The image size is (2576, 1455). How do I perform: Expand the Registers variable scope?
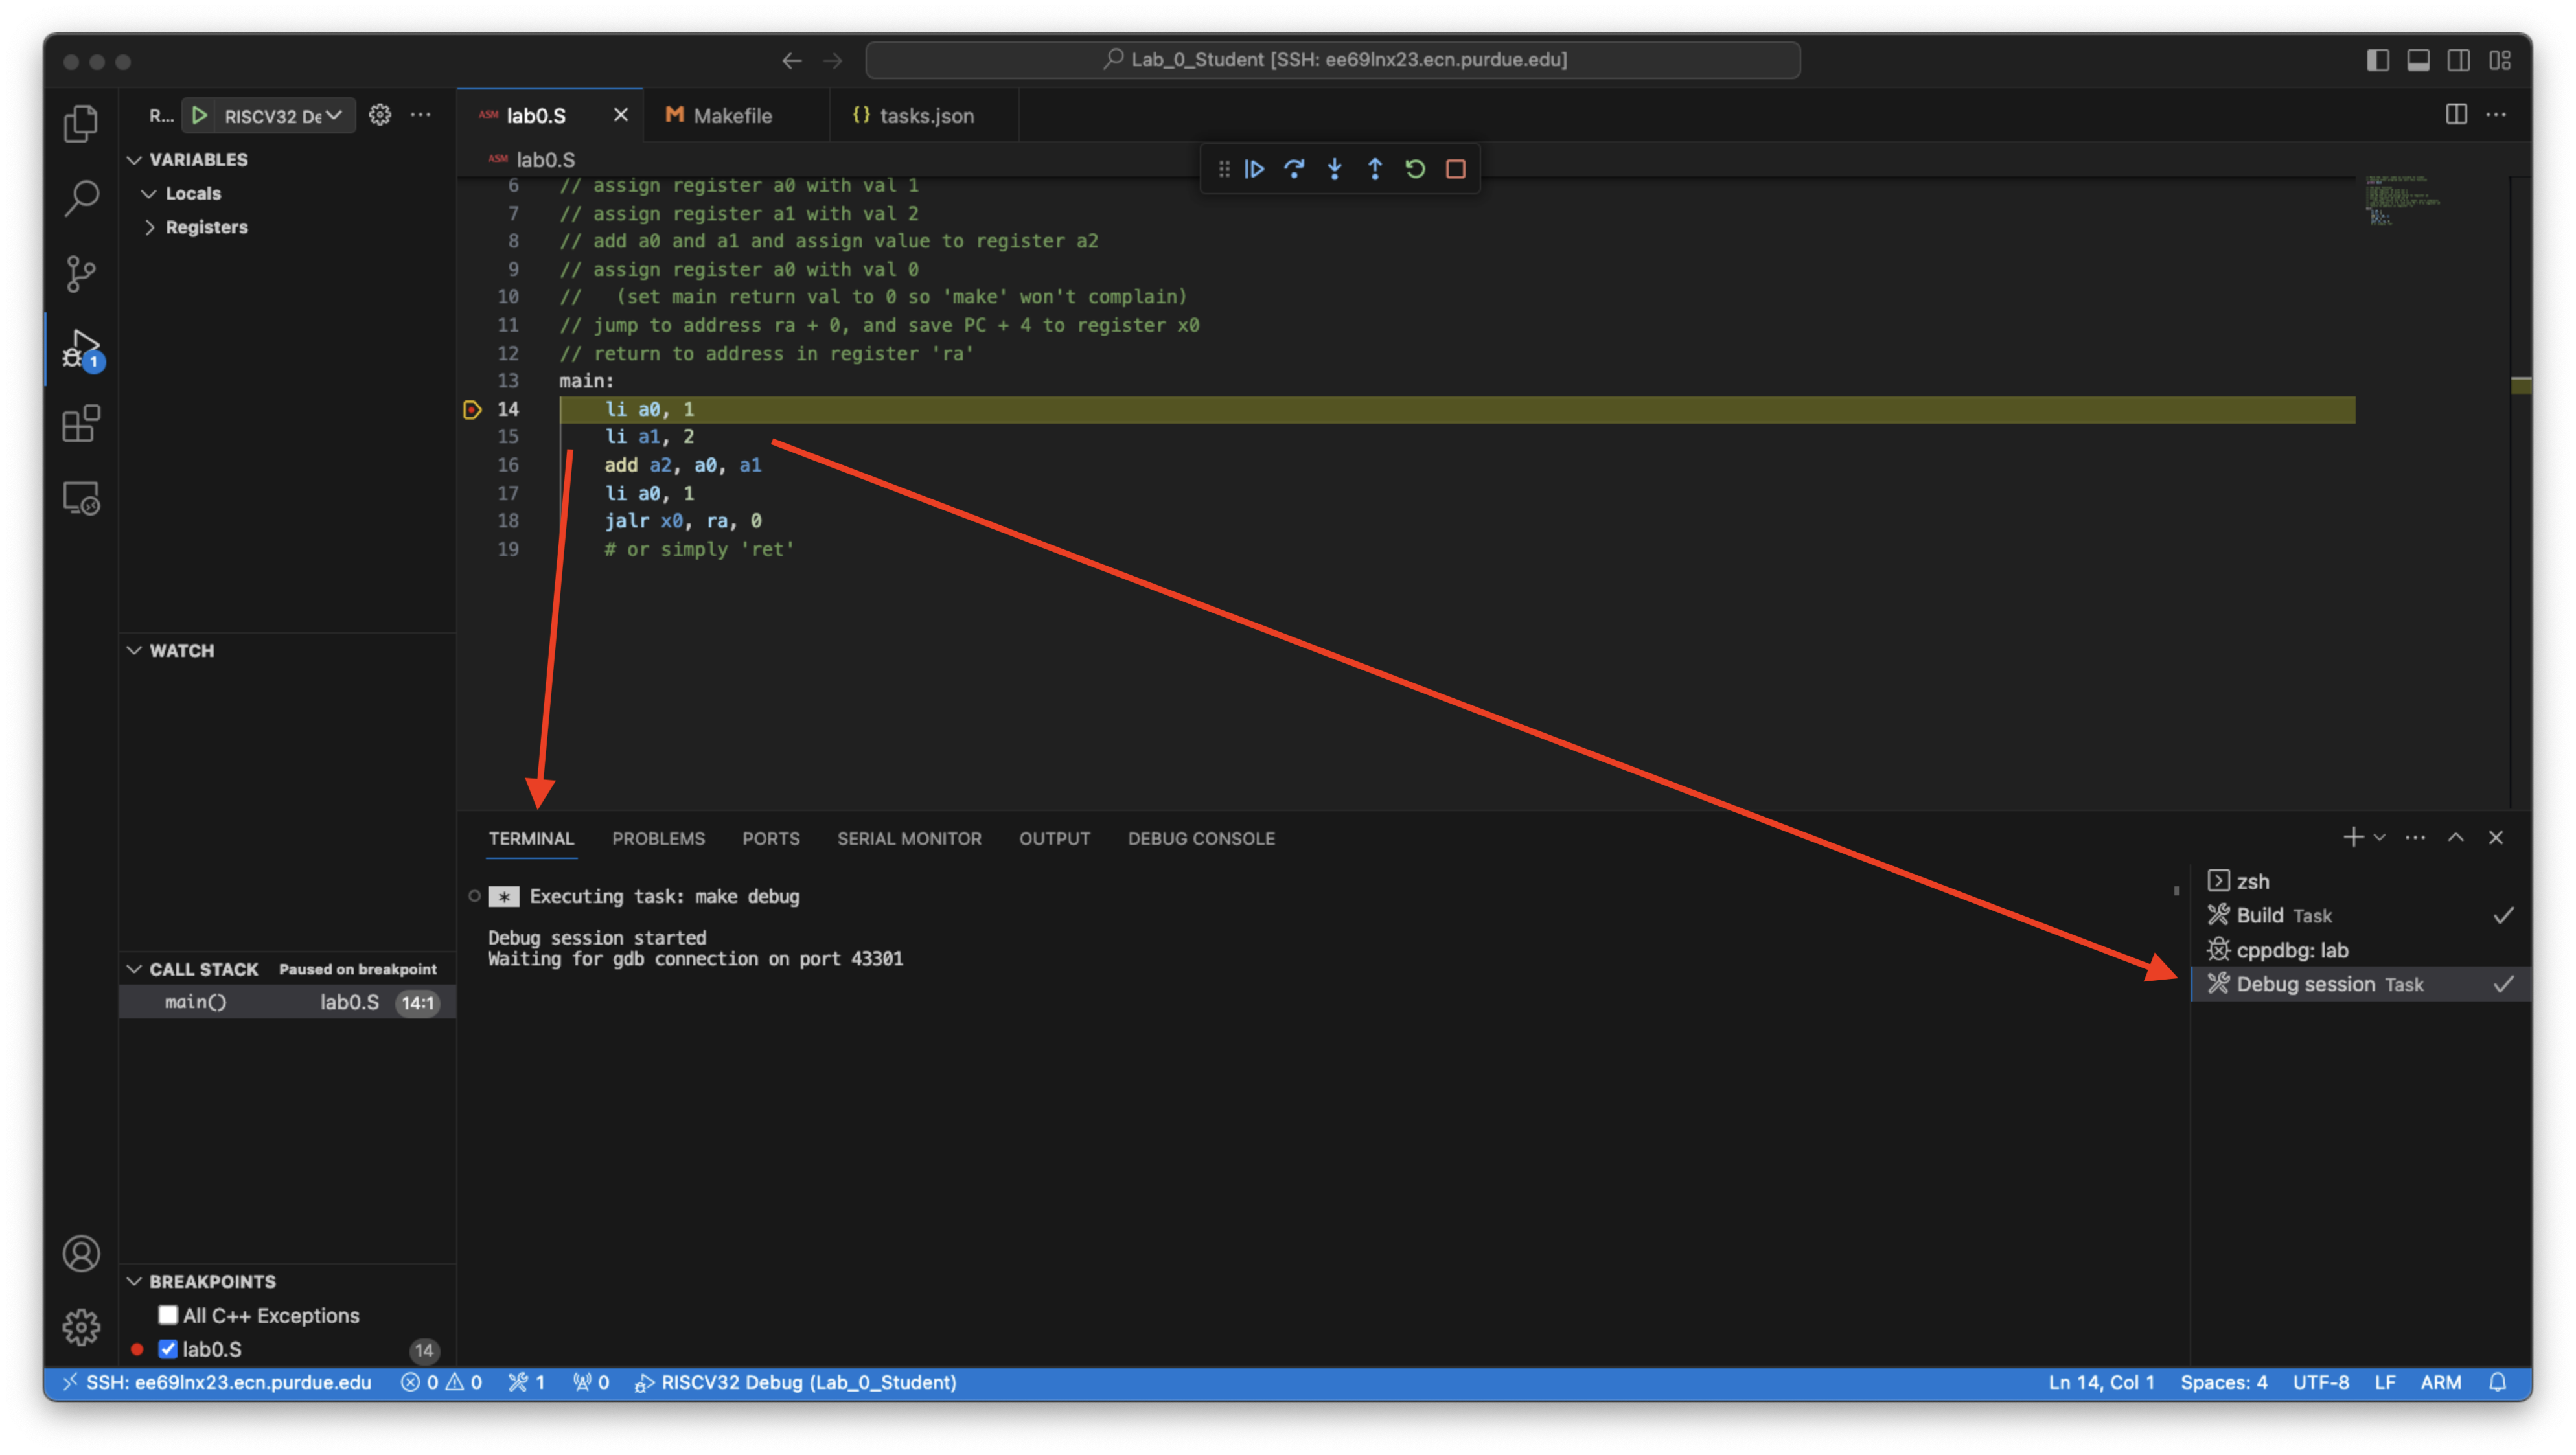click(149, 227)
